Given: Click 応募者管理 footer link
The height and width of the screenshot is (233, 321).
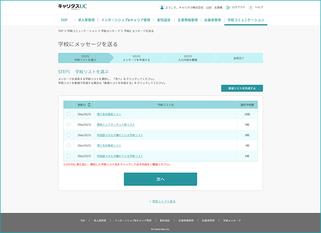Looking at the screenshot, I should pos(208,220).
